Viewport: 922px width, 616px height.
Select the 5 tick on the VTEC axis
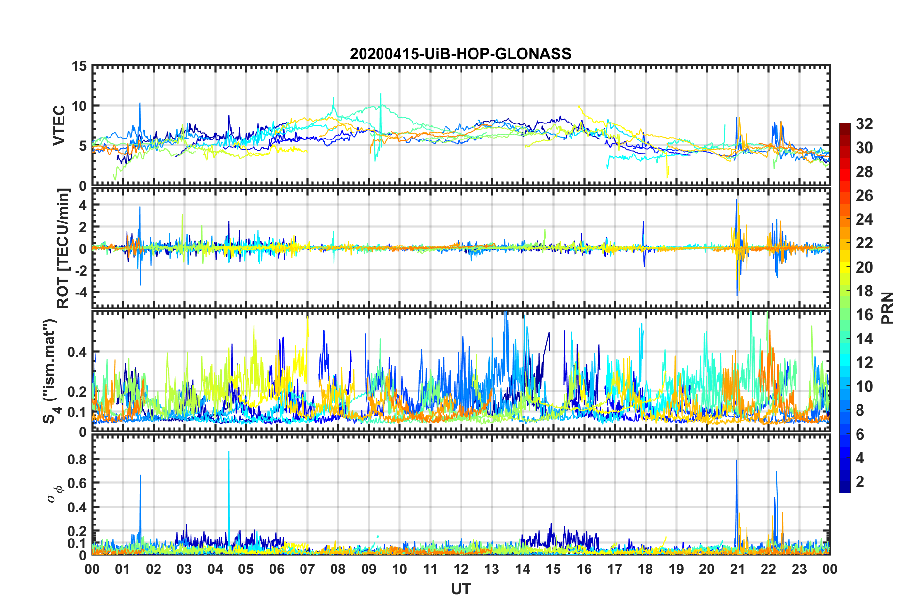point(83,146)
